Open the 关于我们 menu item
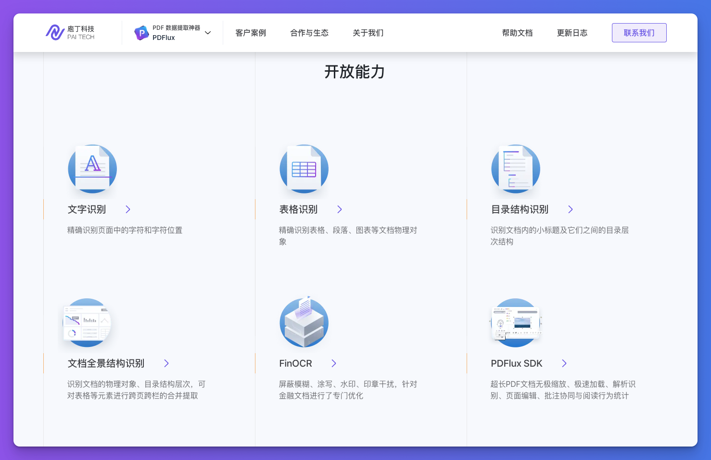The width and height of the screenshot is (711, 460). pos(368,33)
